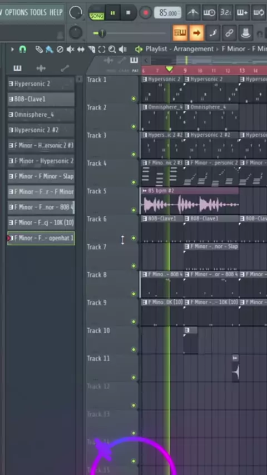Select the 808-Clave1 pattern in picker

[41, 99]
